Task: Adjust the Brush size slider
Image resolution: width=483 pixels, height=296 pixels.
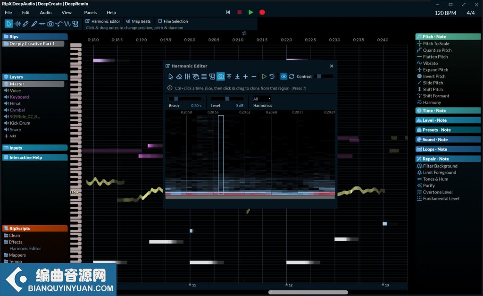Action: tap(185, 99)
